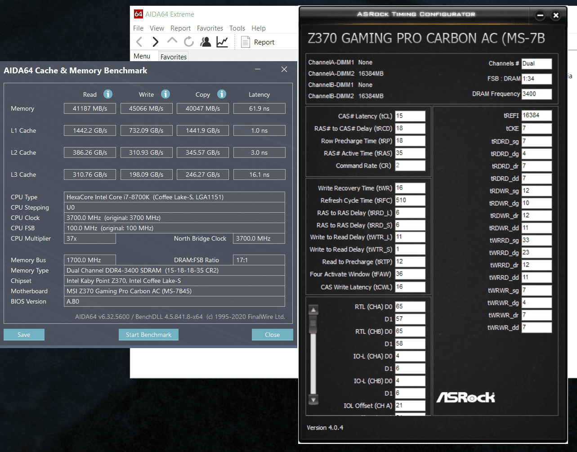The width and height of the screenshot is (577, 452).
Task: Show info for the Read column
Action: click(x=108, y=94)
